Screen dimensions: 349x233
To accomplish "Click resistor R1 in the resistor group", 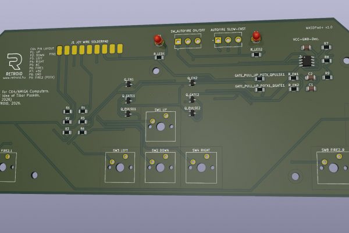I will pyautogui.click(x=68, y=112).
